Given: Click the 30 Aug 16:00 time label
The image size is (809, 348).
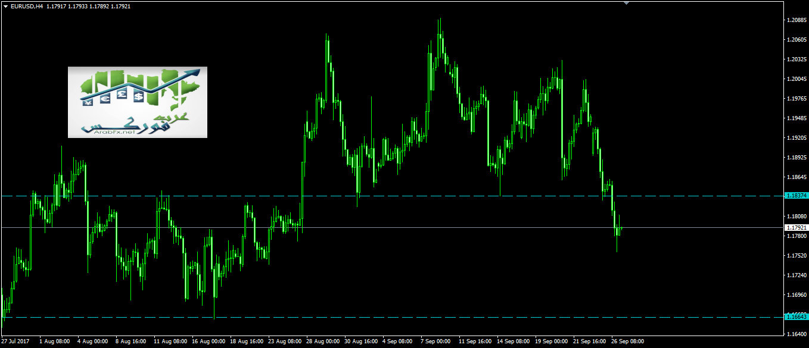Looking at the screenshot, I should pyautogui.click(x=360, y=342).
